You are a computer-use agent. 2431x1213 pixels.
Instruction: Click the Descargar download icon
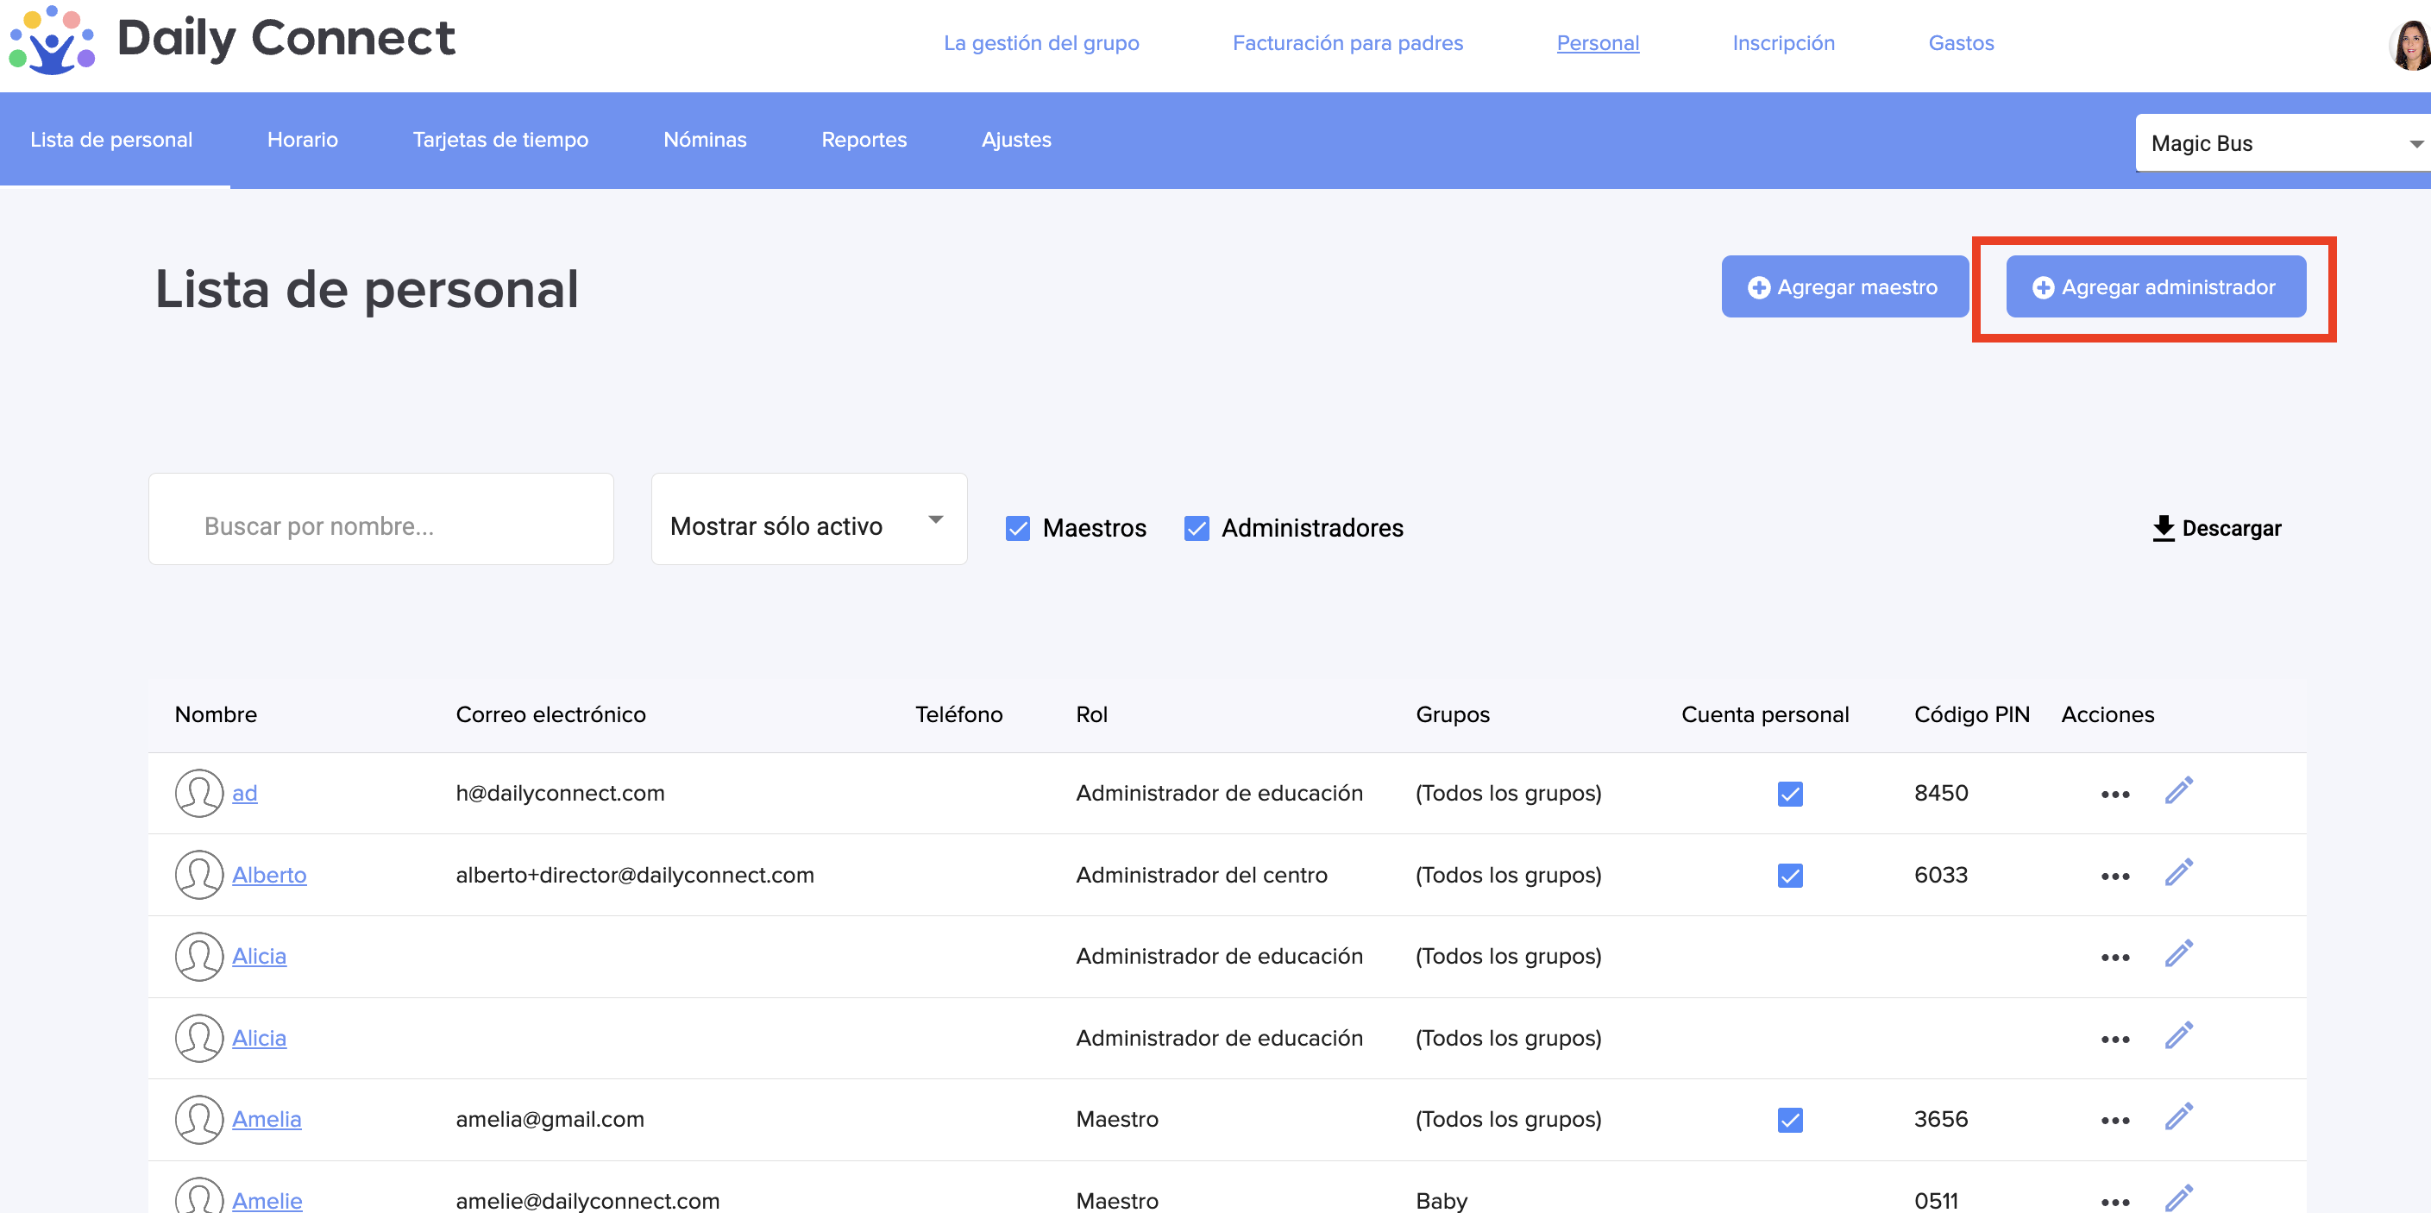[x=2163, y=528]
